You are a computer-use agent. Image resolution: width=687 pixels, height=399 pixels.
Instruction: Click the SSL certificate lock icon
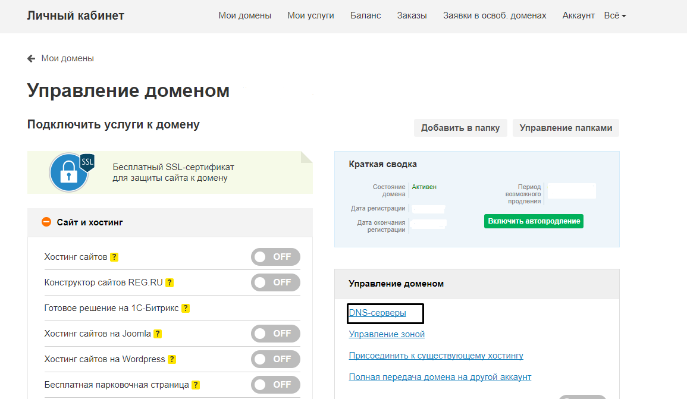click(x=69, y=172)
